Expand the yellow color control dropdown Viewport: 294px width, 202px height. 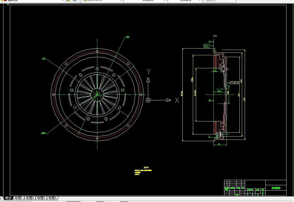coord(120,1)
